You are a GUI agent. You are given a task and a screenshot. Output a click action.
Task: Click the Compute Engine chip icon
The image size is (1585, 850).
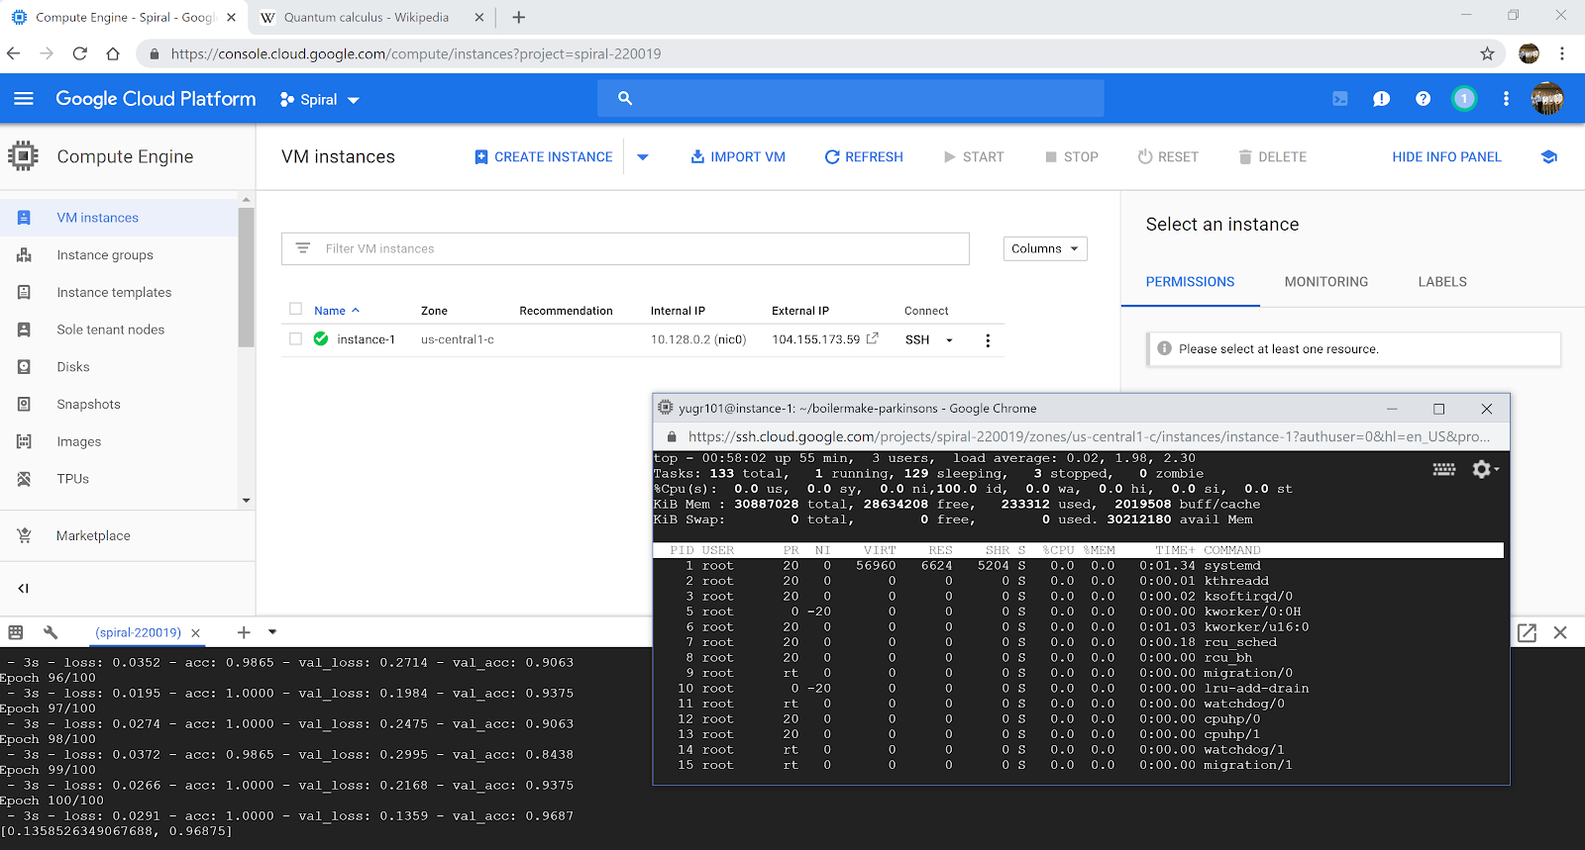23,156
